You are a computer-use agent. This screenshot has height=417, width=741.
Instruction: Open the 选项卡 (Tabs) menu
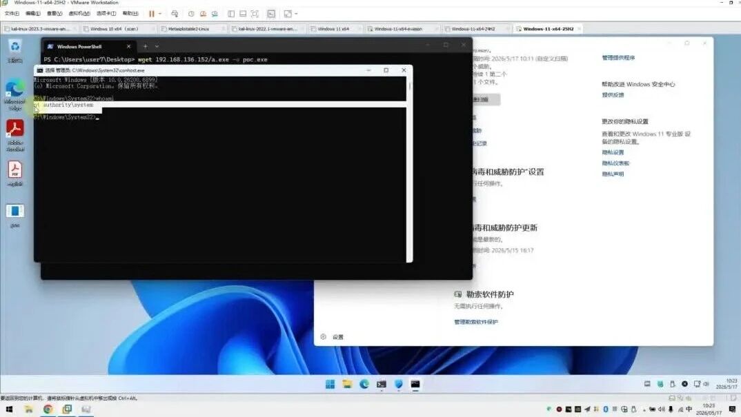(x=106, y=14)
